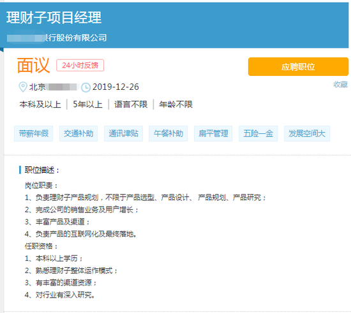Click the line 对行业有深入研究
This screenshot has width=351, height=313.
(x=60, y=295)
